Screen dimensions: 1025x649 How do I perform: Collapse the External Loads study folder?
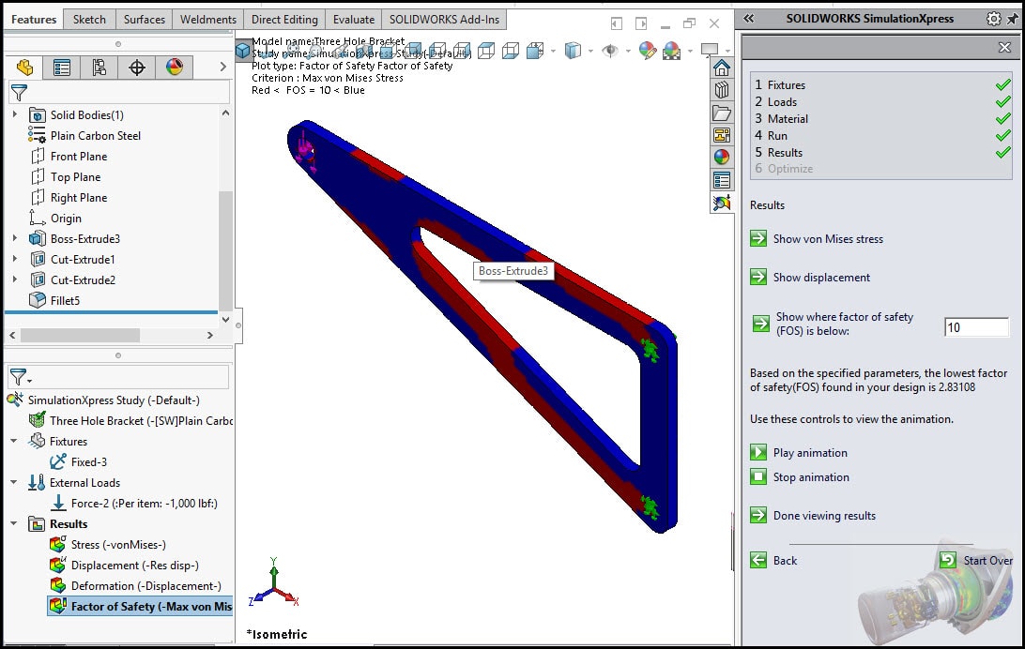14,482
